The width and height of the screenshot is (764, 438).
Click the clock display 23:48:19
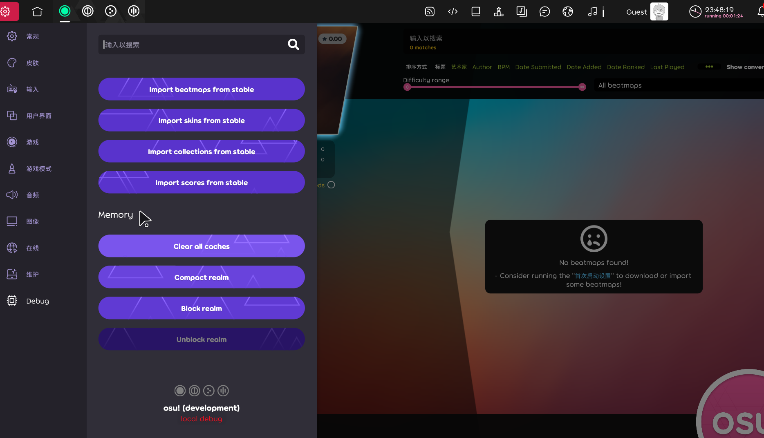point(719,9)
